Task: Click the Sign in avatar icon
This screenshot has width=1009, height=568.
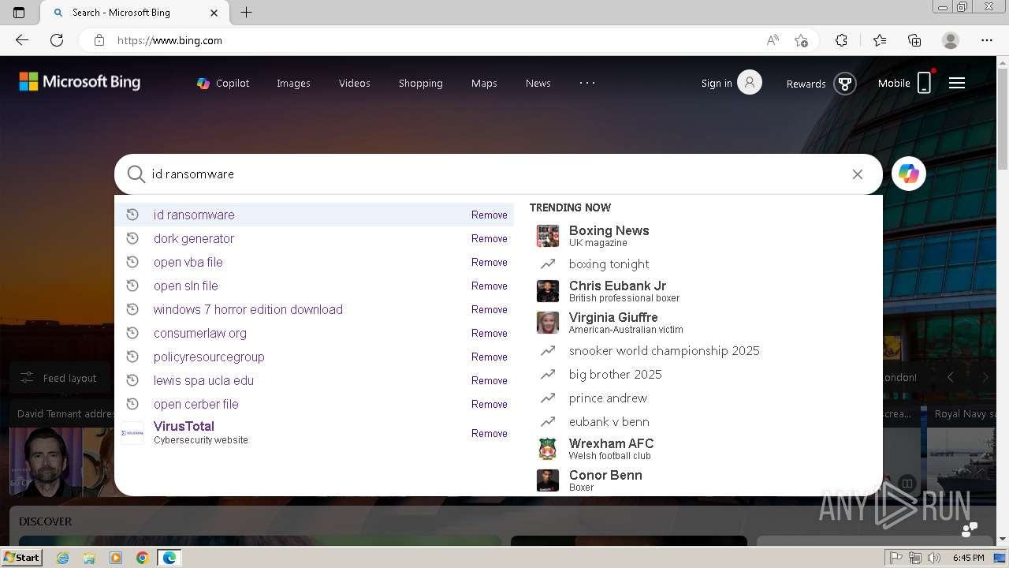Action: [x=750, y=83]
